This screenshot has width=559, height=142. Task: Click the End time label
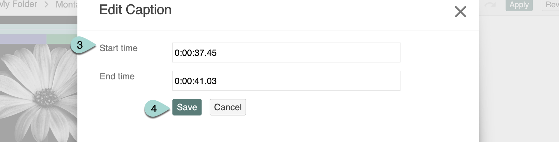(x=117, y=76)
